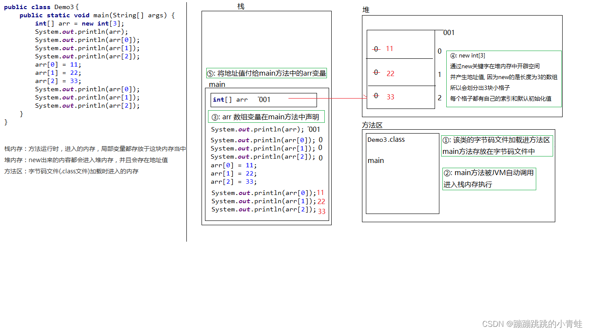Click the '栈' stack title label
The image size is (589, 332).
(241, 6)
